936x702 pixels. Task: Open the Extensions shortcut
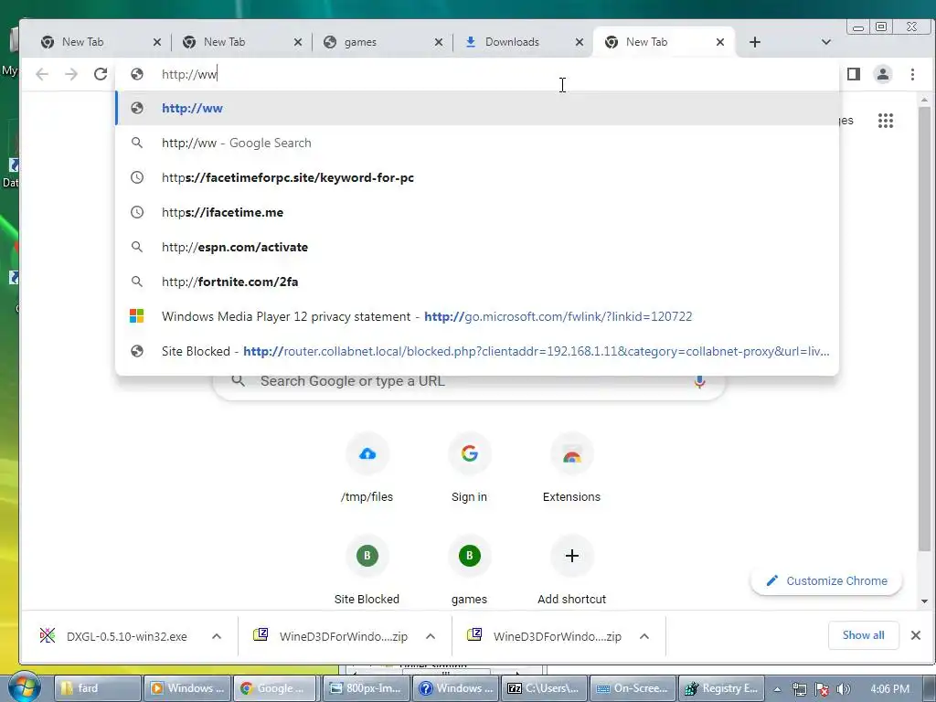pos(572,468)
